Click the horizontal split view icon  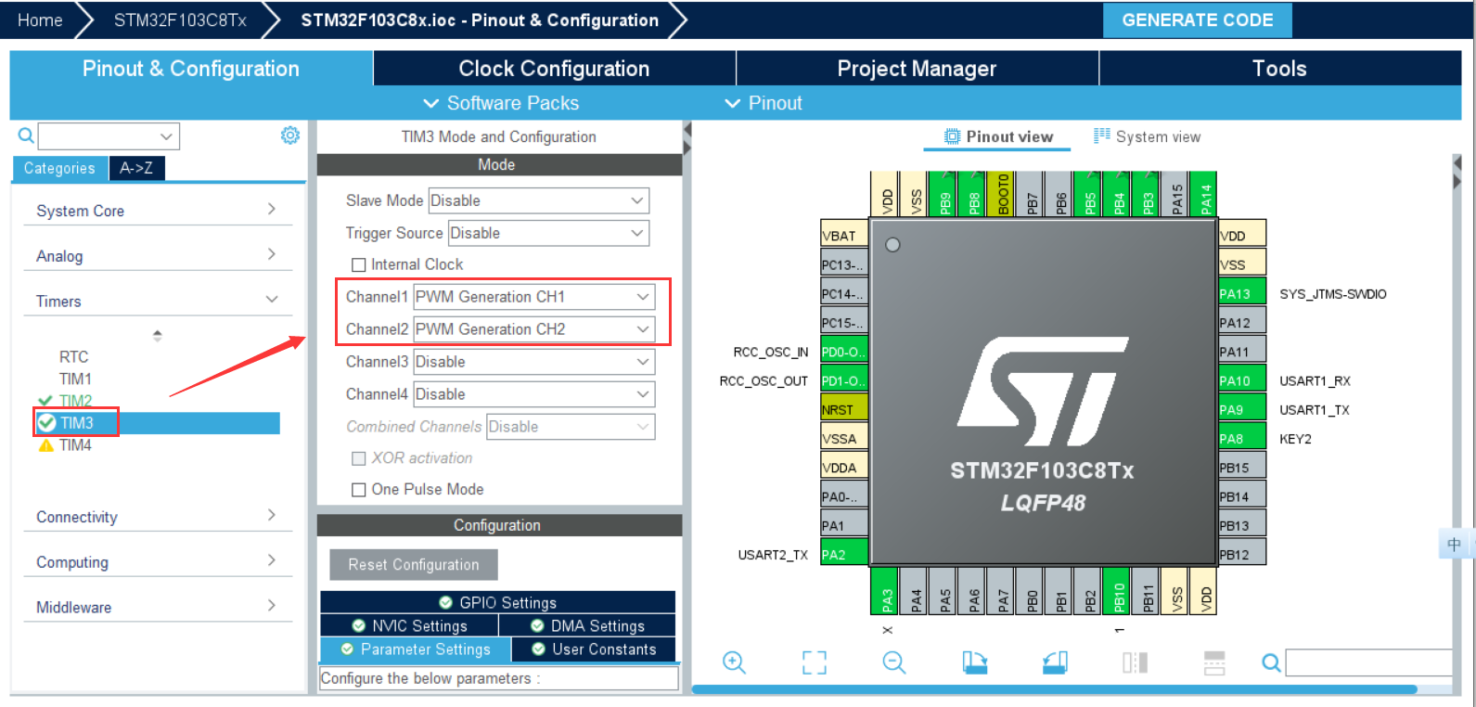(x=1214, y=662)
